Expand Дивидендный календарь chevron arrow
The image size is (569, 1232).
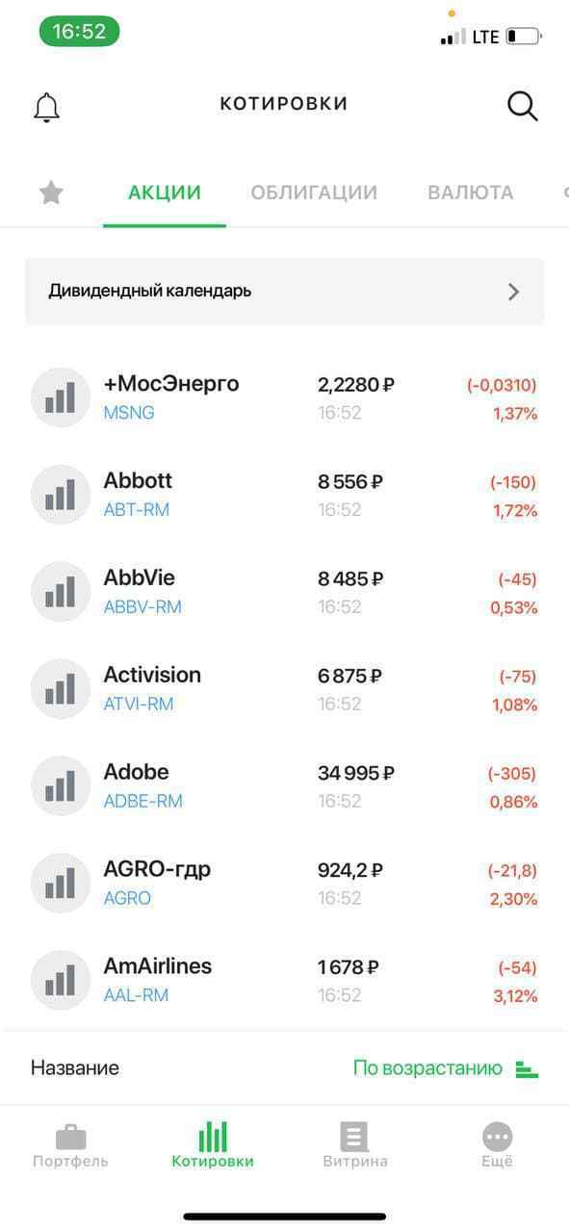[513, 292]
